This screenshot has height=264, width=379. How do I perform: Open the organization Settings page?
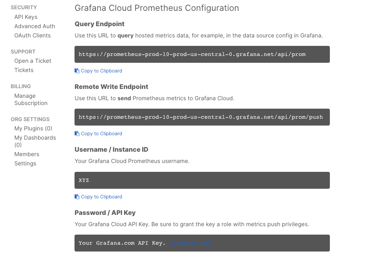25,163
